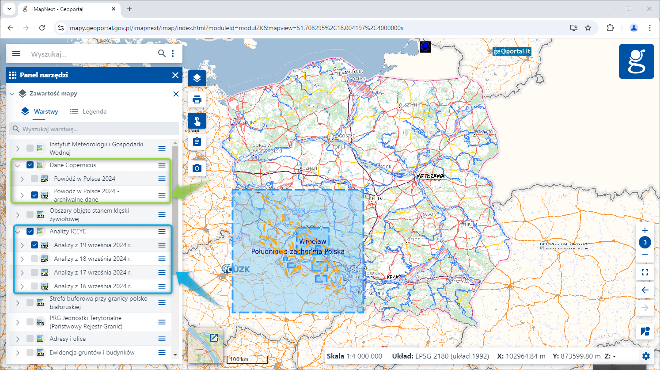This screenshot has width=660, height=370.
Task: Collapse the Analizy ICEYE group
Action: (x=18, y=231)
